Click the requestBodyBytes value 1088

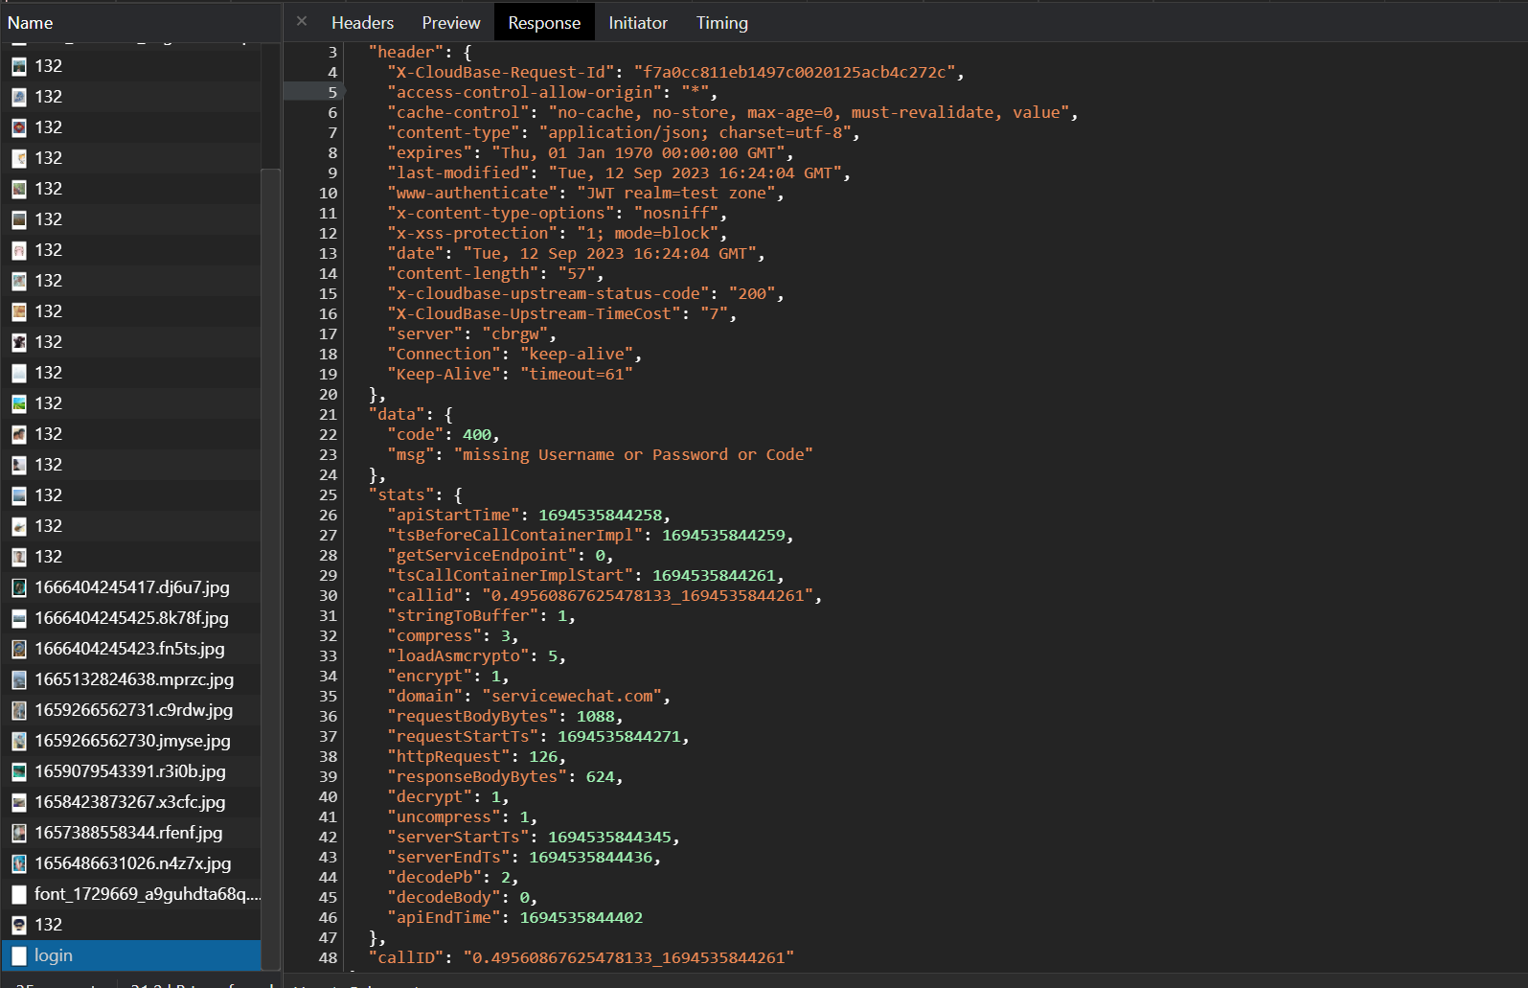(x=595, y=716)
